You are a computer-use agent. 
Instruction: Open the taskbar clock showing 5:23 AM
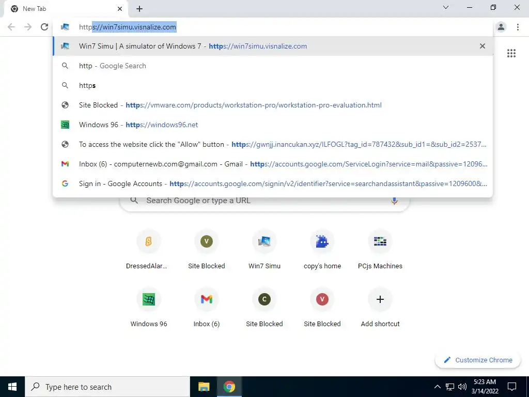(x=485, y=387)
